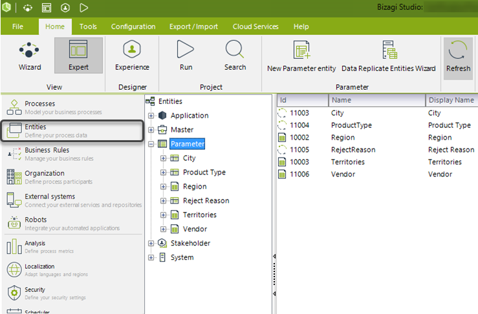478x314 pixels.
Task: Select the Parameter tree item
Action: click(x=187, y=143)
